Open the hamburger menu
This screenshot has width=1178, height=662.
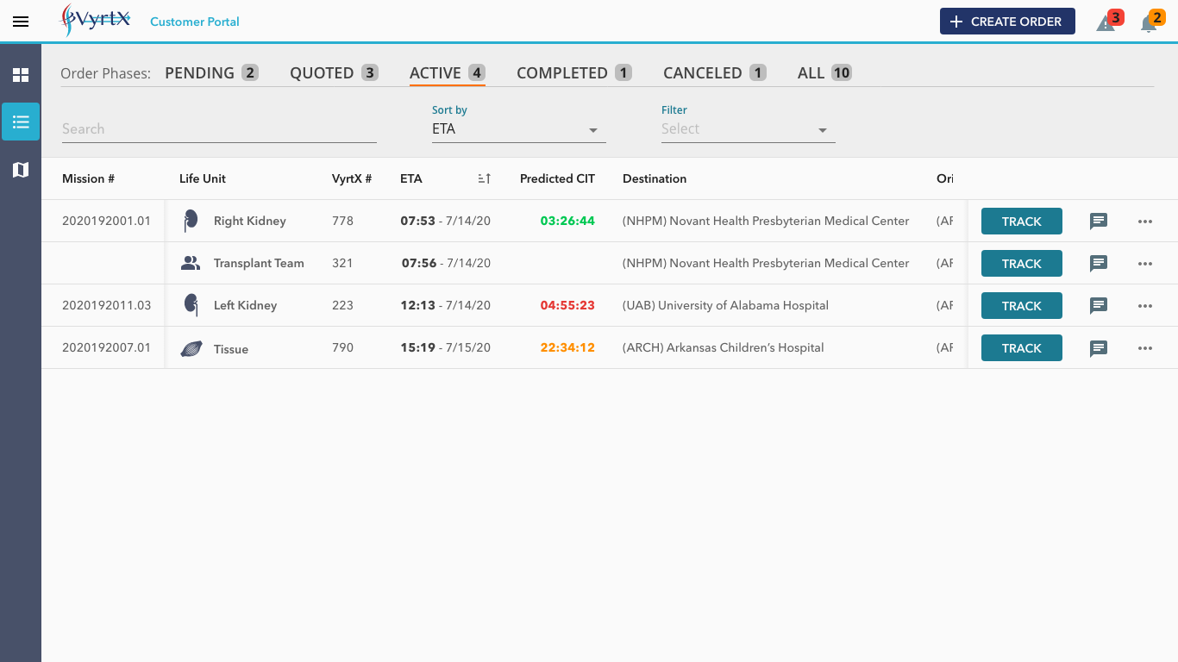point(21,22)
